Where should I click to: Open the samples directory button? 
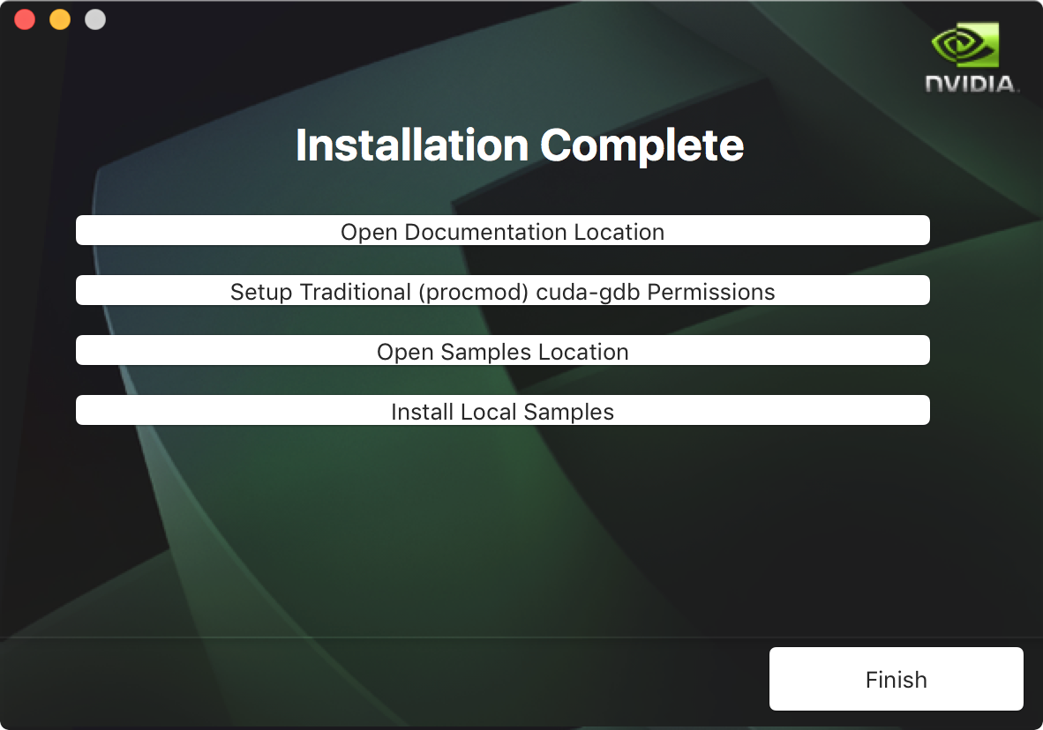click(x=503, y=350)
